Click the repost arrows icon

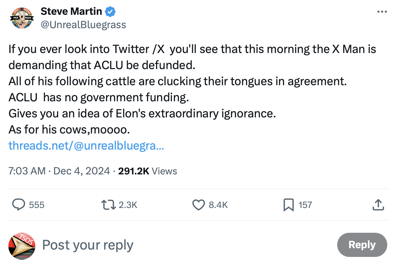coord(109,205)
